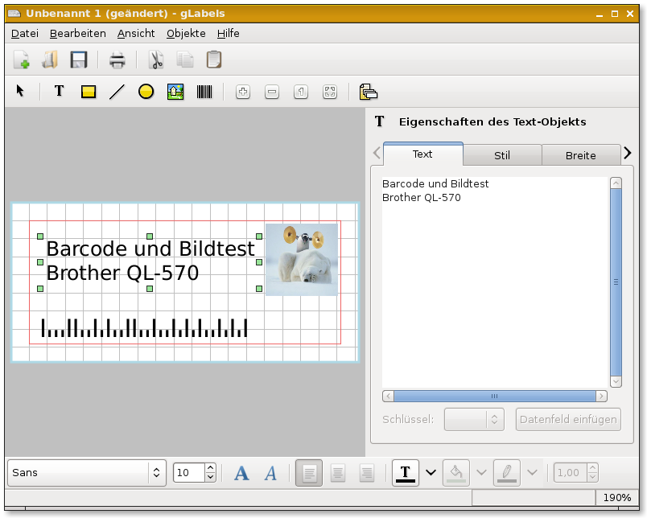This screenshot has width=647, height=518.
Task: Apply the black text color
Action: [x=406, y=473]
